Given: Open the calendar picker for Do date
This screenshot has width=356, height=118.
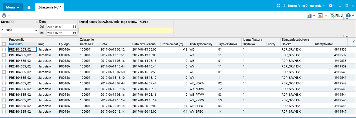Looking at the screenshot, I should (74, 33).
